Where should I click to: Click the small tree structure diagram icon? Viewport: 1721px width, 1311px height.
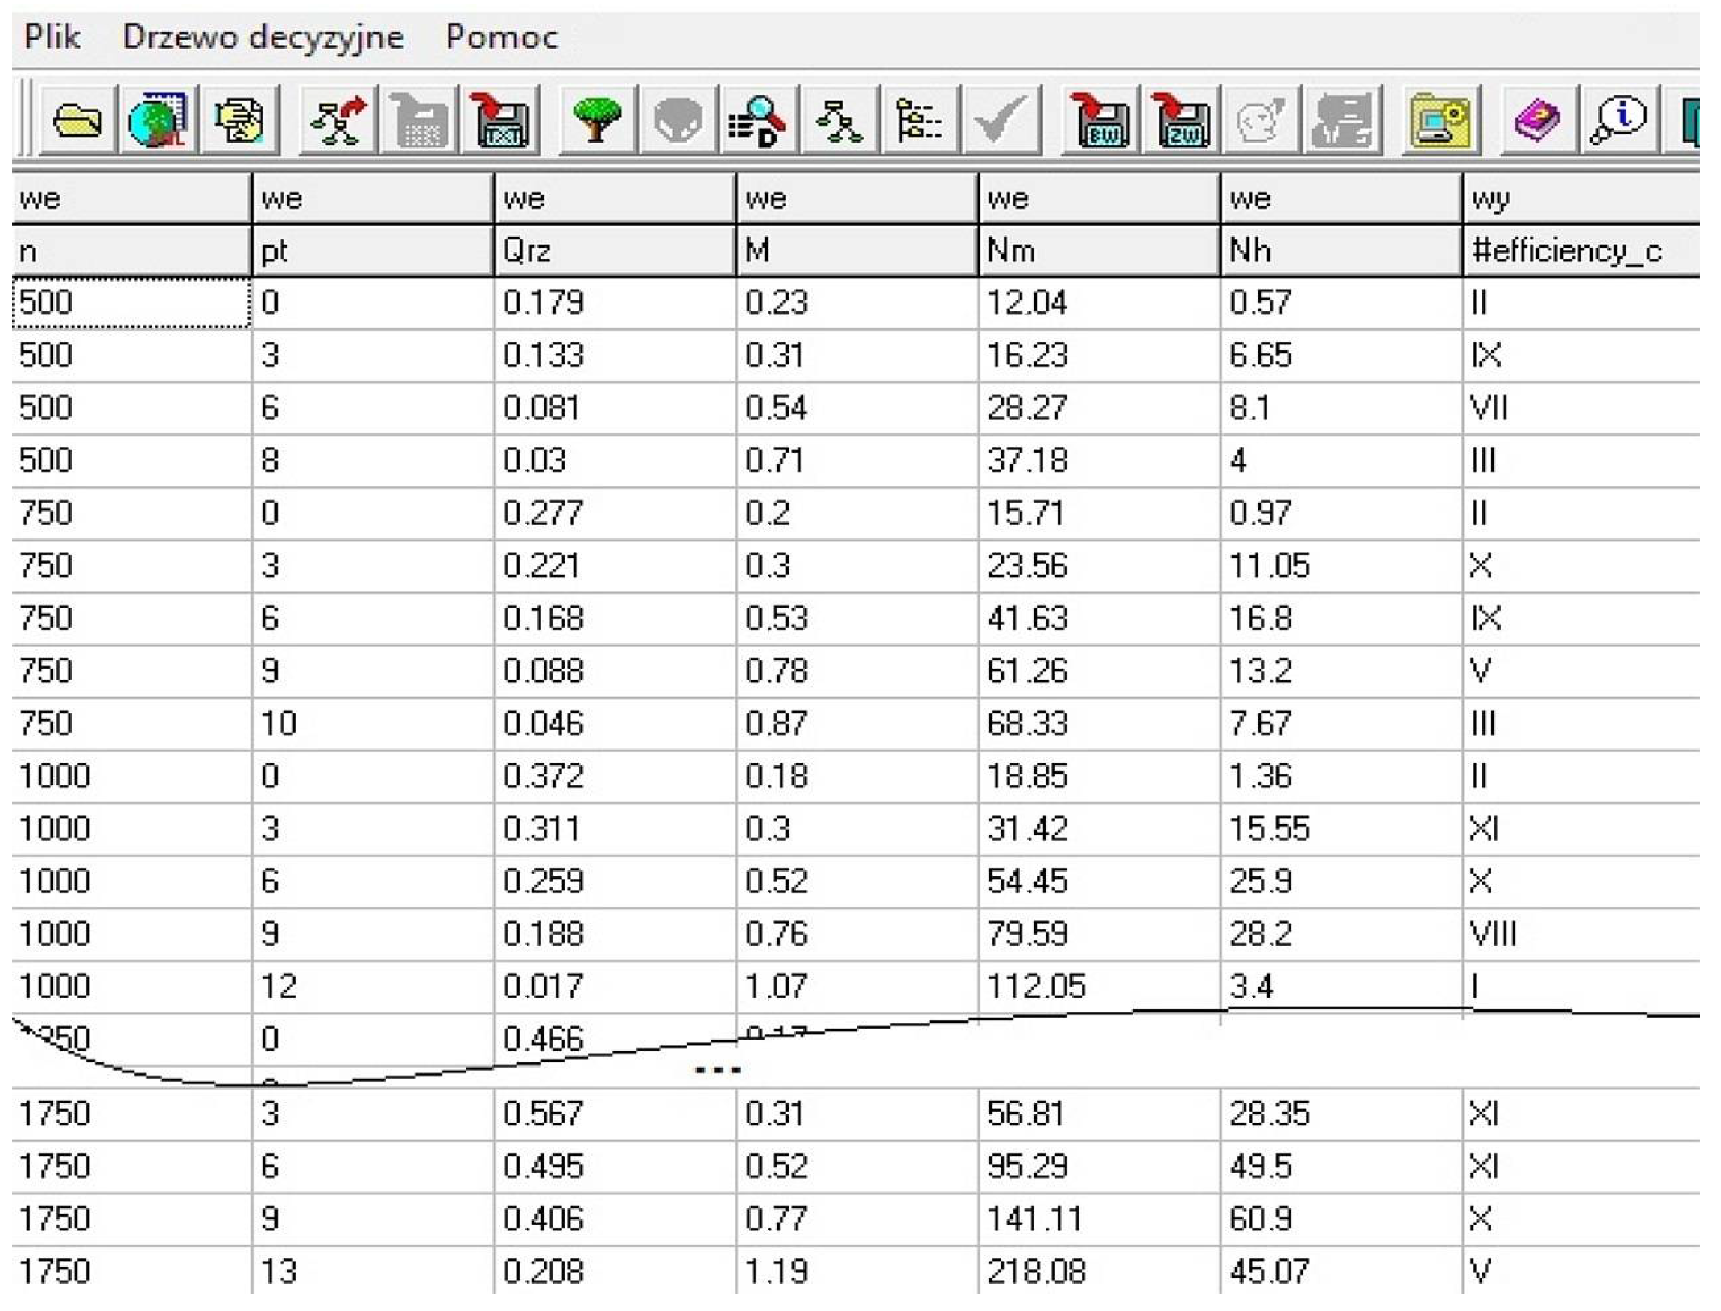838,120
